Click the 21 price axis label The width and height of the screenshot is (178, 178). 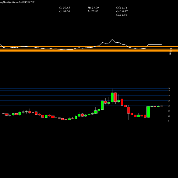point(169,106)
